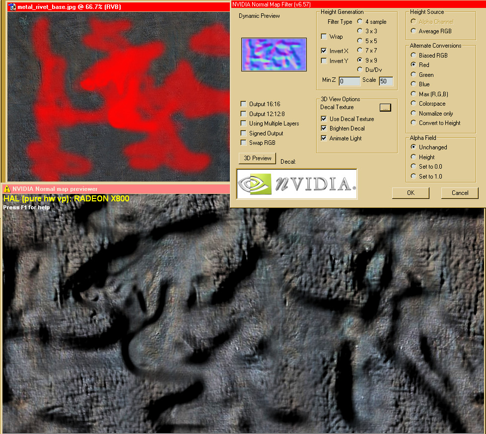Choose Average RGB height source
Screen dimensions: 486x434
(x=414, y=31)
